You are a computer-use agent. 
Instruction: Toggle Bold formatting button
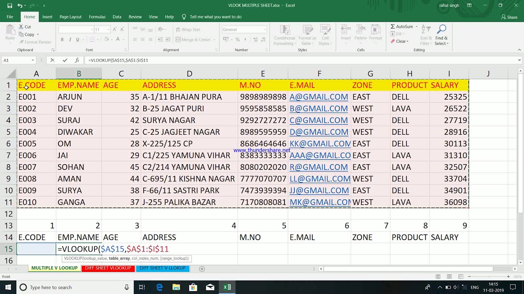tap(62, 40)
